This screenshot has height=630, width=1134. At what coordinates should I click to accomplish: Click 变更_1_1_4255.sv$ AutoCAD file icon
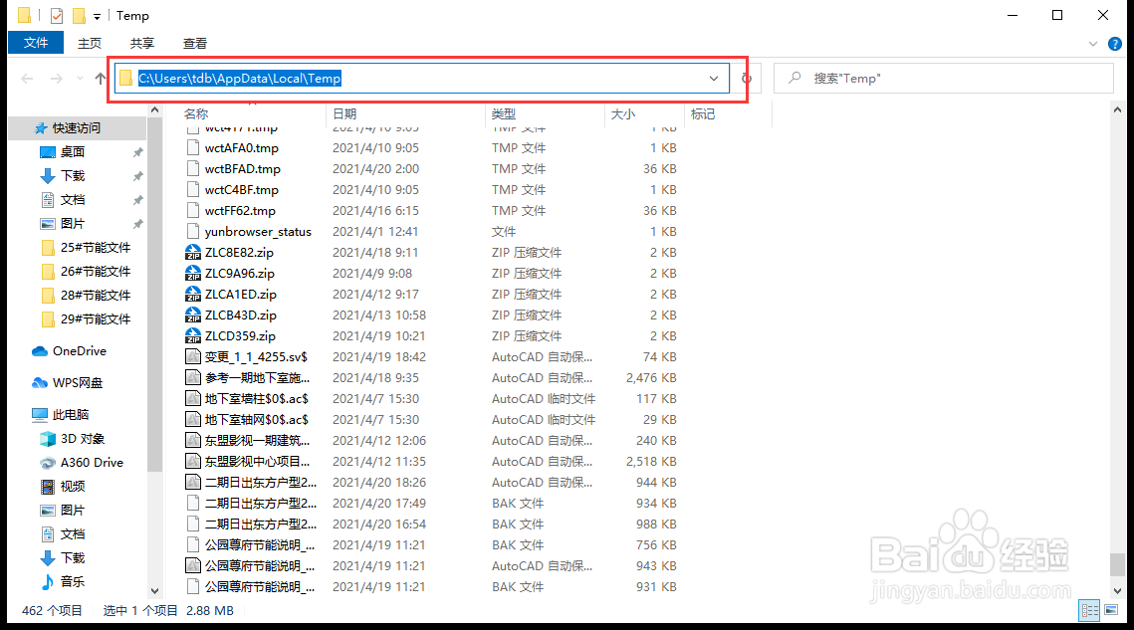[x=193, y=356]
